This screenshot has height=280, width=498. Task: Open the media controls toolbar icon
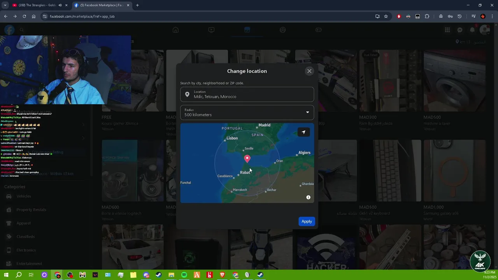pos(473,16)
